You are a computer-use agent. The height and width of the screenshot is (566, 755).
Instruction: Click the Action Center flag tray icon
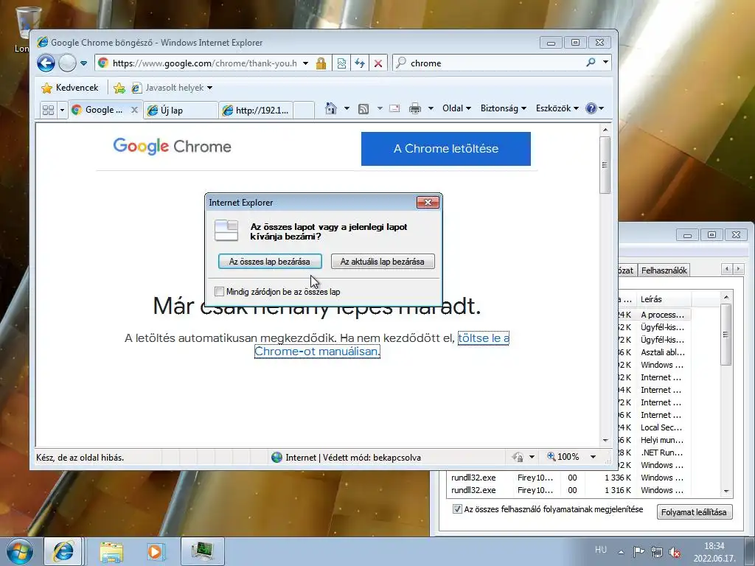click(x=638, y=552)
